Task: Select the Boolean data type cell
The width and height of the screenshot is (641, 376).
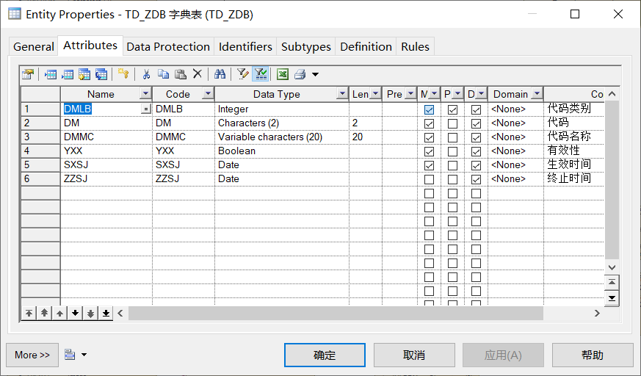Action: [x=282, y=151]
